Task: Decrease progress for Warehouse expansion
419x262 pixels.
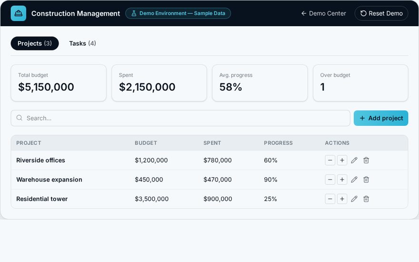Action: [x=330, y=180]
